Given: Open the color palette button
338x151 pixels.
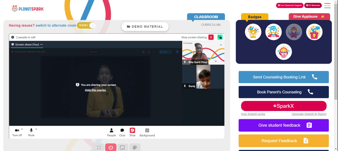Looking at the screenshot, I should coord(135,148).
